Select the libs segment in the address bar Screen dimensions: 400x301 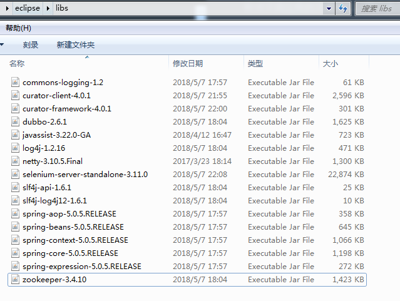pos(62,8)
